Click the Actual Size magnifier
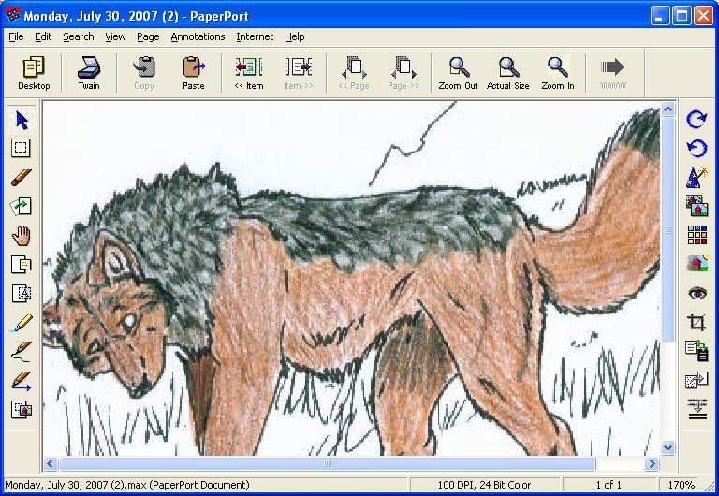Viewport: 719px width, 496px height. click(x=508, y=73)
